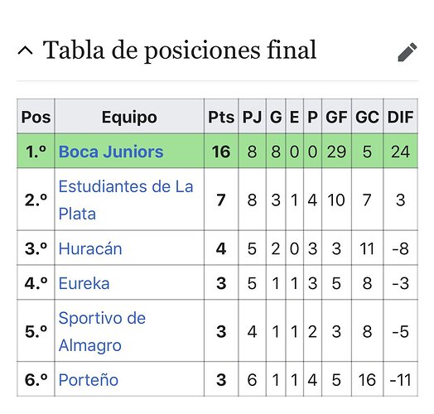434x414 pixels.
Task: Click Boca Juniors' 16 points cell
Action: point(221,151)
